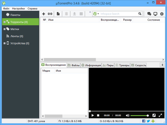The image size is (167, 125).
Task: Open preferences with the gear icon
Action: tap(162, 14)
